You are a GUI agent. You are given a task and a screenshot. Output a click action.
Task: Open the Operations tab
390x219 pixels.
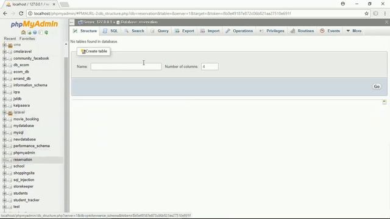[x=239, y=31]
